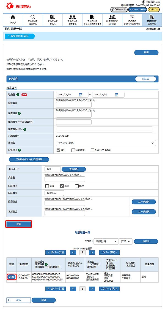The image size is (165, 310).
Task: Click ご利用のでんさい口座選択 button
Action: point(29,159)
